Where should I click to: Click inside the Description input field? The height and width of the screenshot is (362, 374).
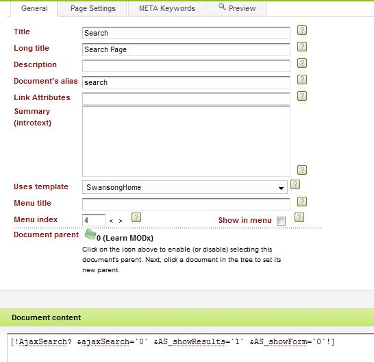pos(186,66)
